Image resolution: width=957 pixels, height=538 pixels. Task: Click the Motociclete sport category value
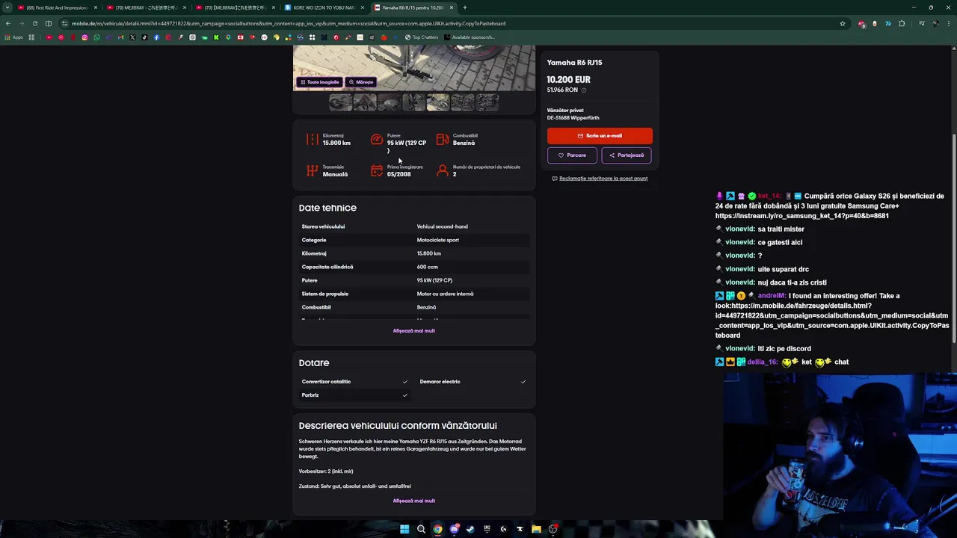point(437,240)
